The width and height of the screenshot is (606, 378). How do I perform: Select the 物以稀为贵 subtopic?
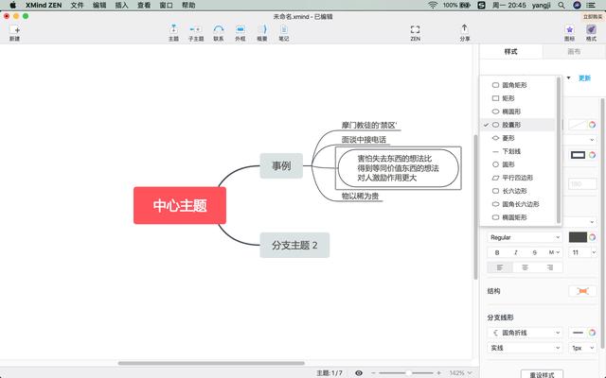[360, 196]
